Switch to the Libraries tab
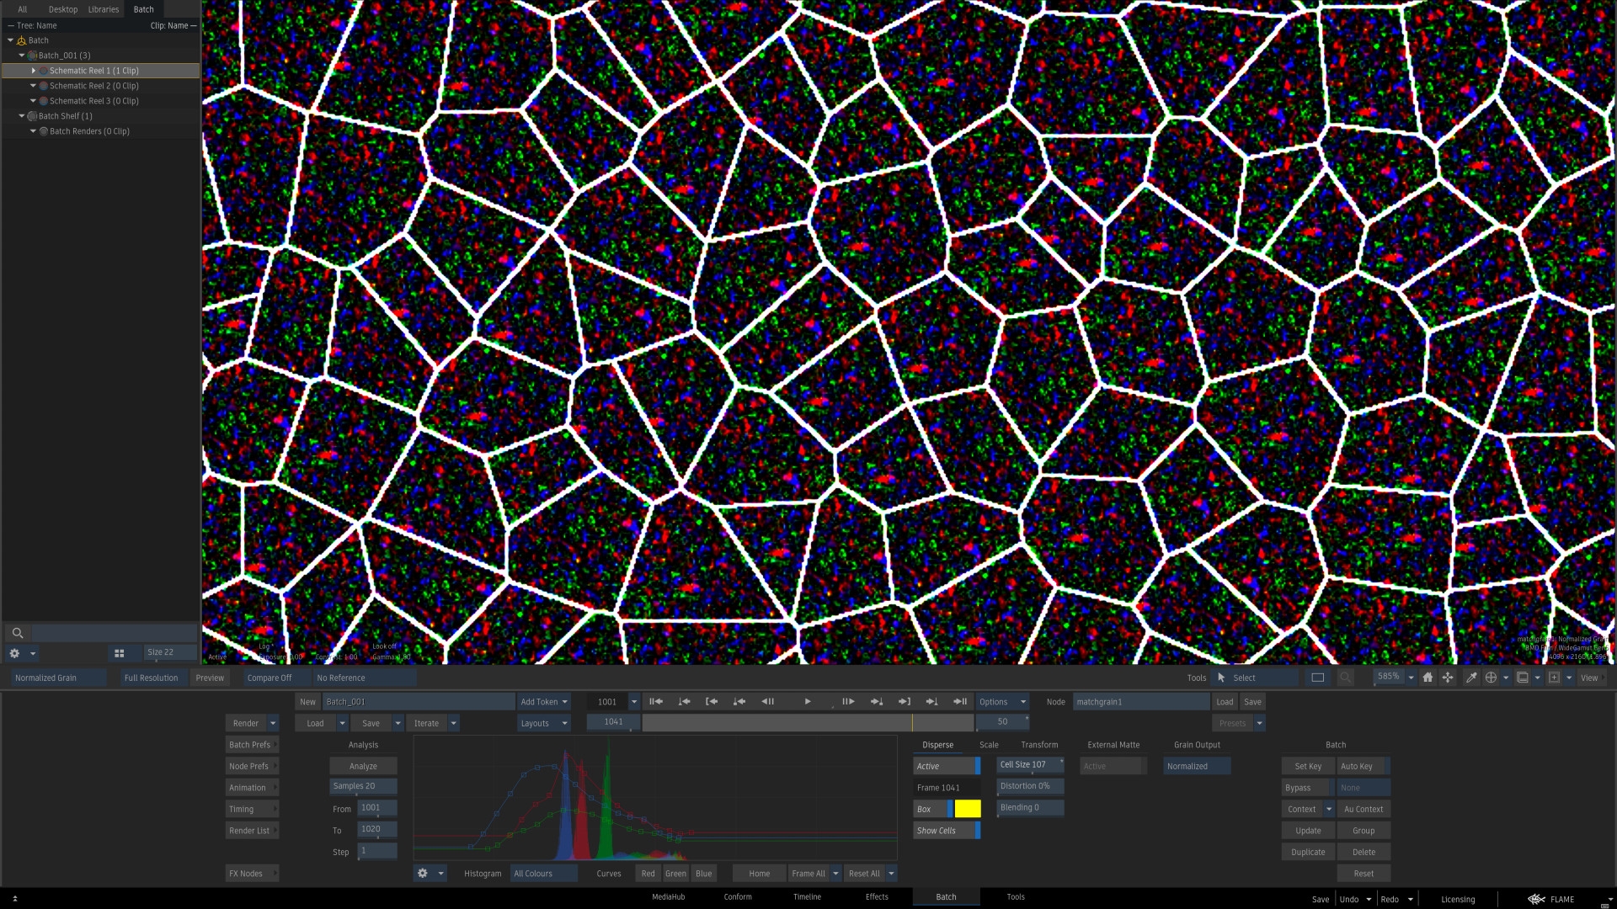The width and height of the screenshot is (1617, 909). pyautogui.click(x=103, y=9)
